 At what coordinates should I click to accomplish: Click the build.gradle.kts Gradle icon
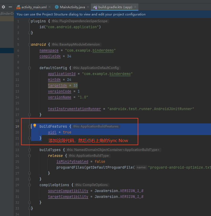pos(95,7)
